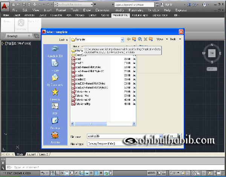Click the command line input field

[115, 167]
